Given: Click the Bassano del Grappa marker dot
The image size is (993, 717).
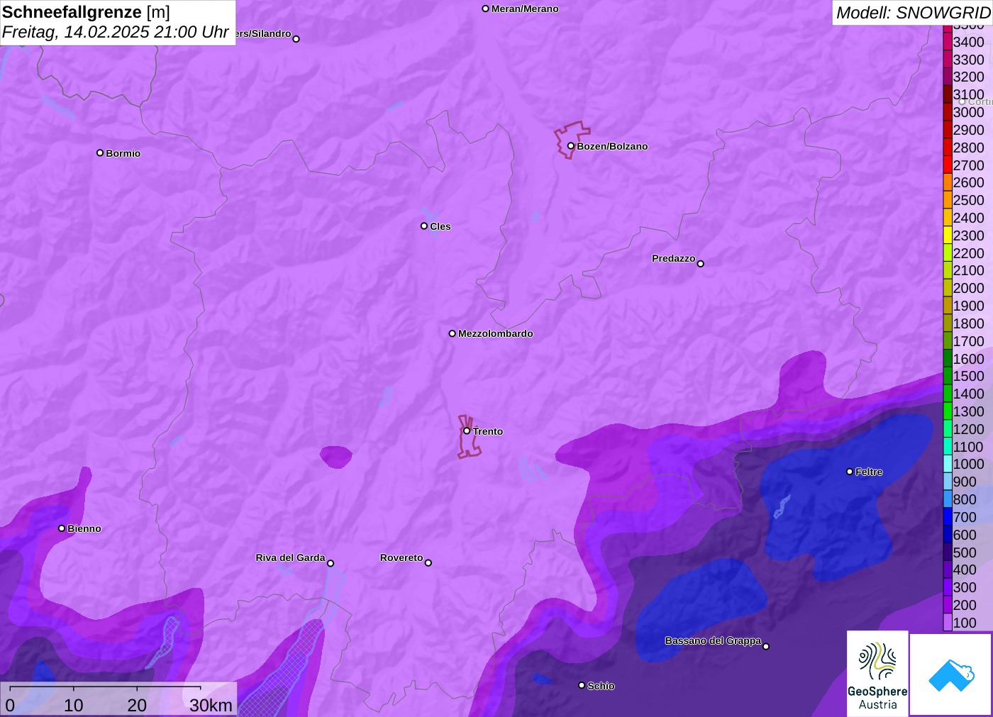Looking at the screenshot, I should 766,646.
